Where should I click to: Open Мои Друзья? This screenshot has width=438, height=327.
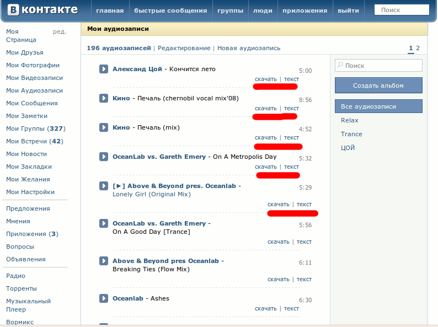coord(25,52)
